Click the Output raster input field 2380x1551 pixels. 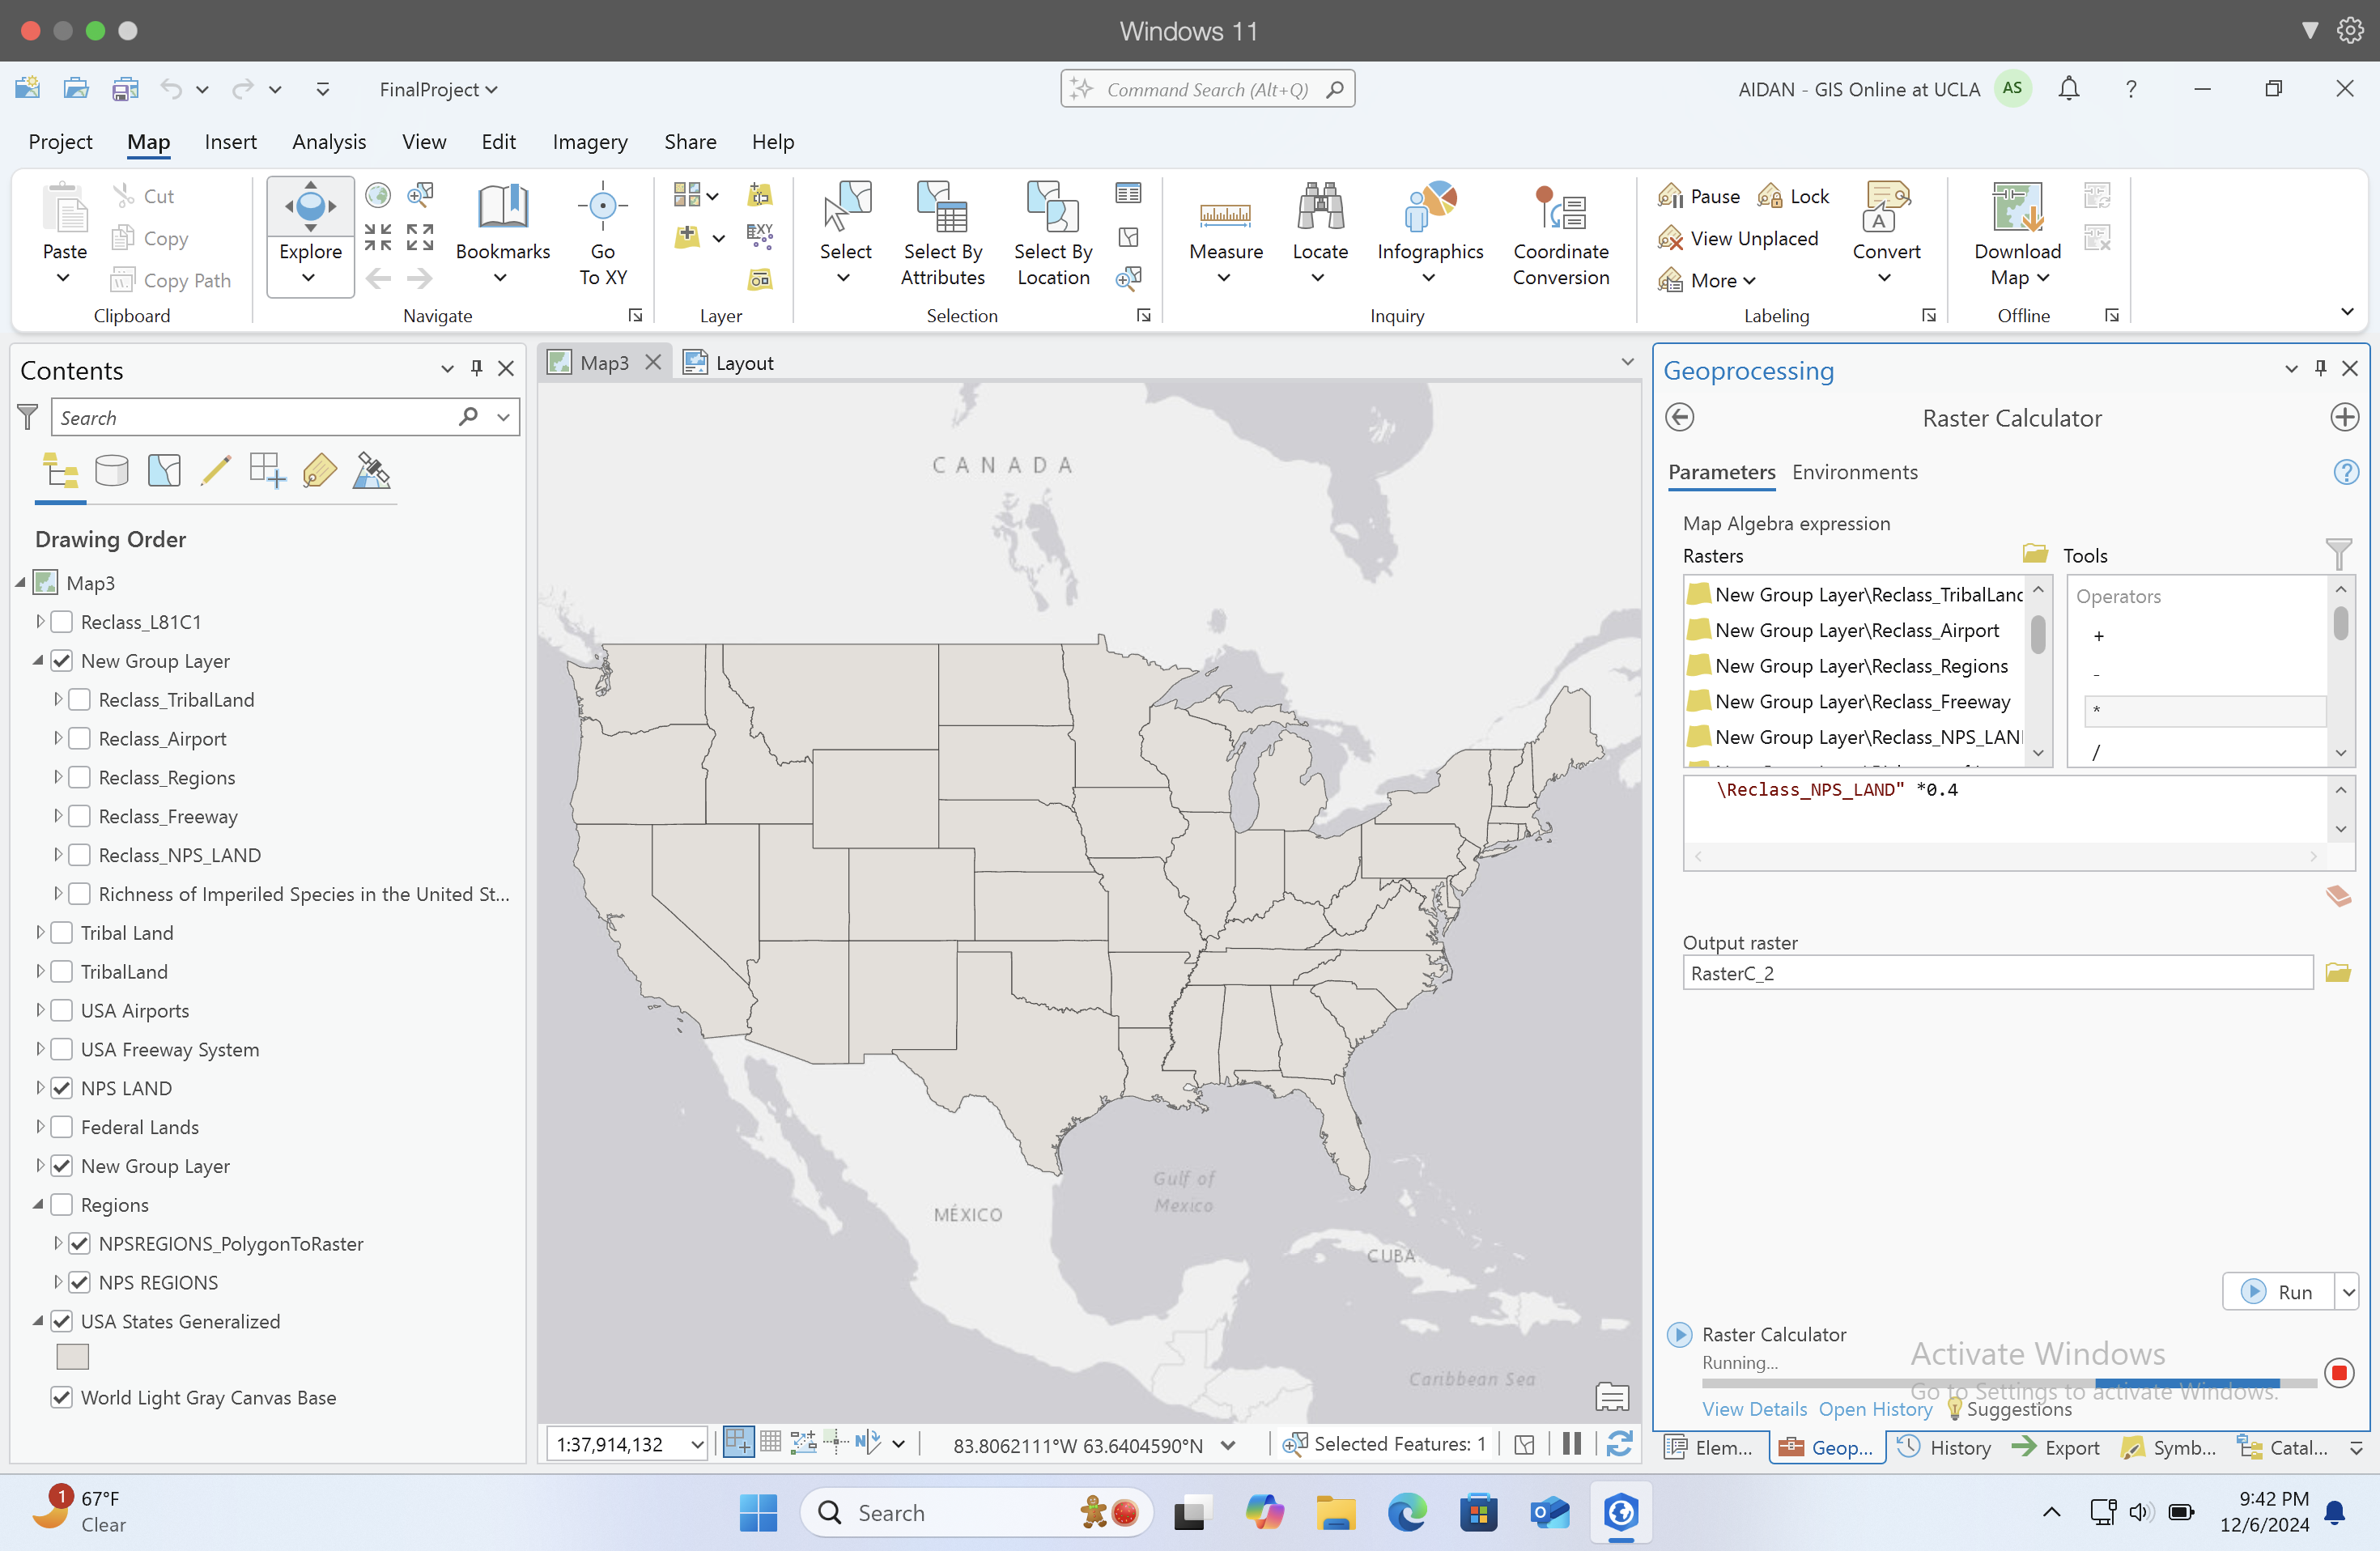point(1997,973)
